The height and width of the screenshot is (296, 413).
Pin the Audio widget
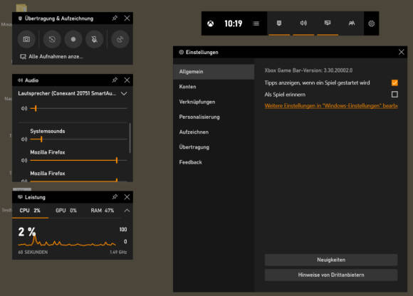(115, 80)
